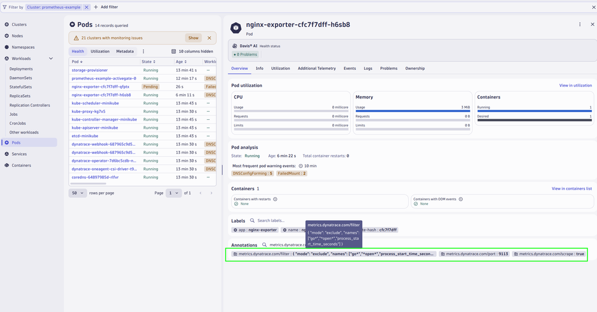Go to previous page arrow

click(201, 193)
